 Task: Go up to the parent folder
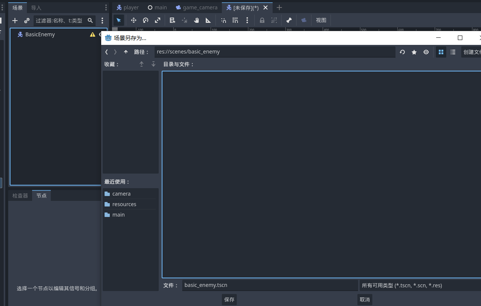(x=126, y=52)
